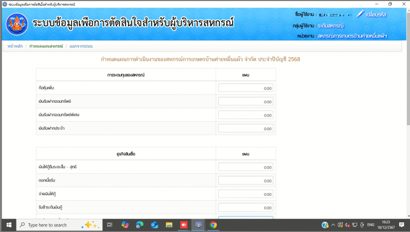Click the แผน header in the ธุรกิจสินเชื่อ table
This screenshot has width=410, height=232.
(245, 154)
